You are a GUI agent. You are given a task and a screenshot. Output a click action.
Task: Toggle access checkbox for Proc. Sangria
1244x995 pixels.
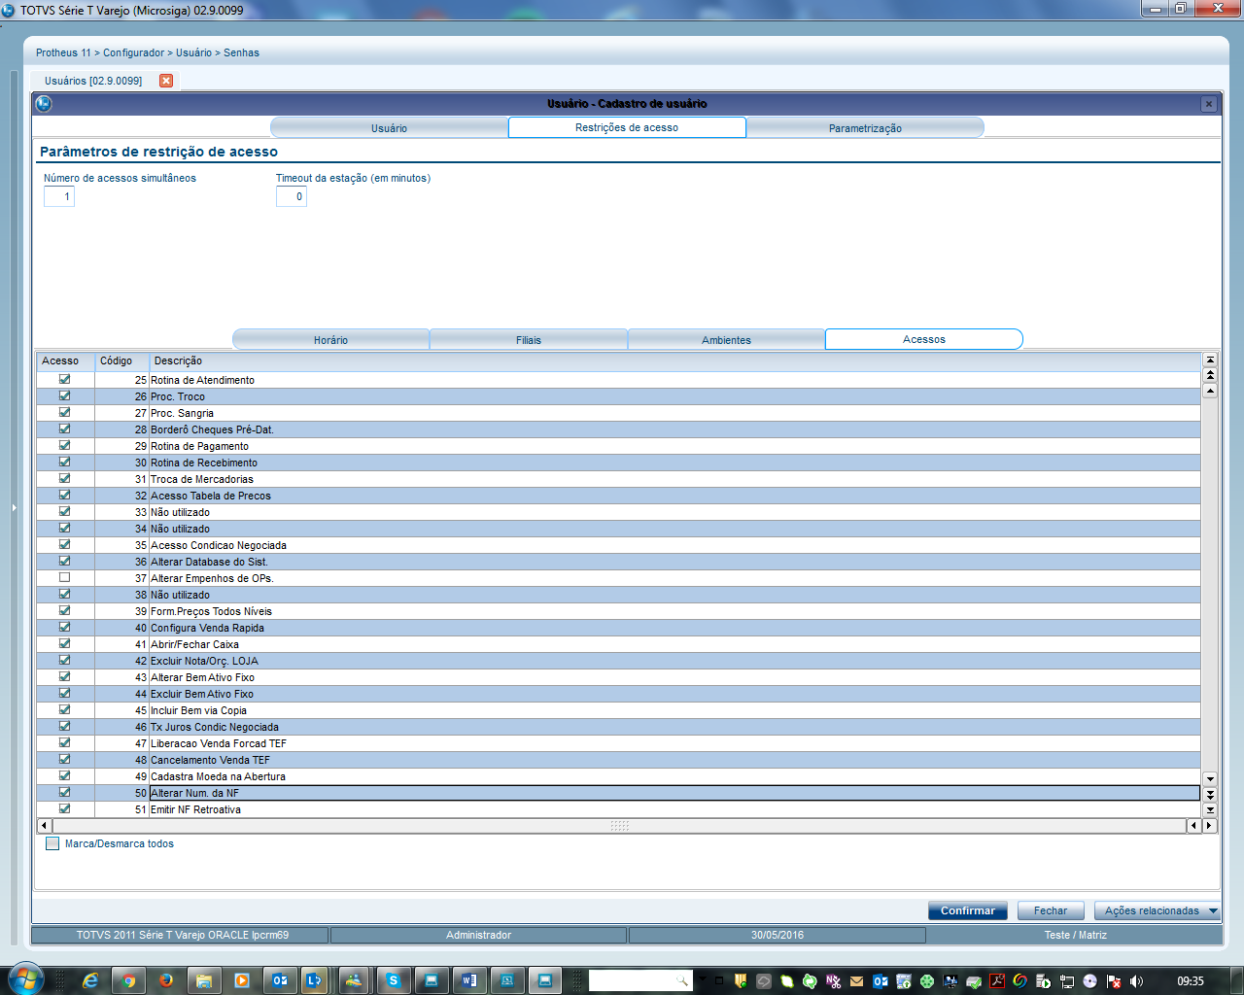coord(65,413)
